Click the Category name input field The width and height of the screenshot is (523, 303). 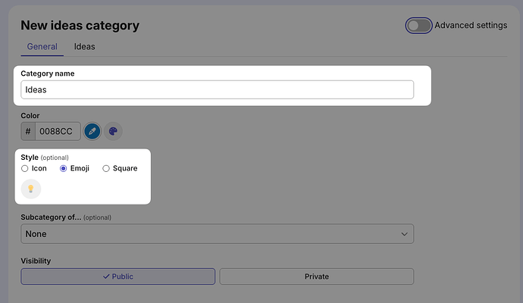click(x=217, y=89)
